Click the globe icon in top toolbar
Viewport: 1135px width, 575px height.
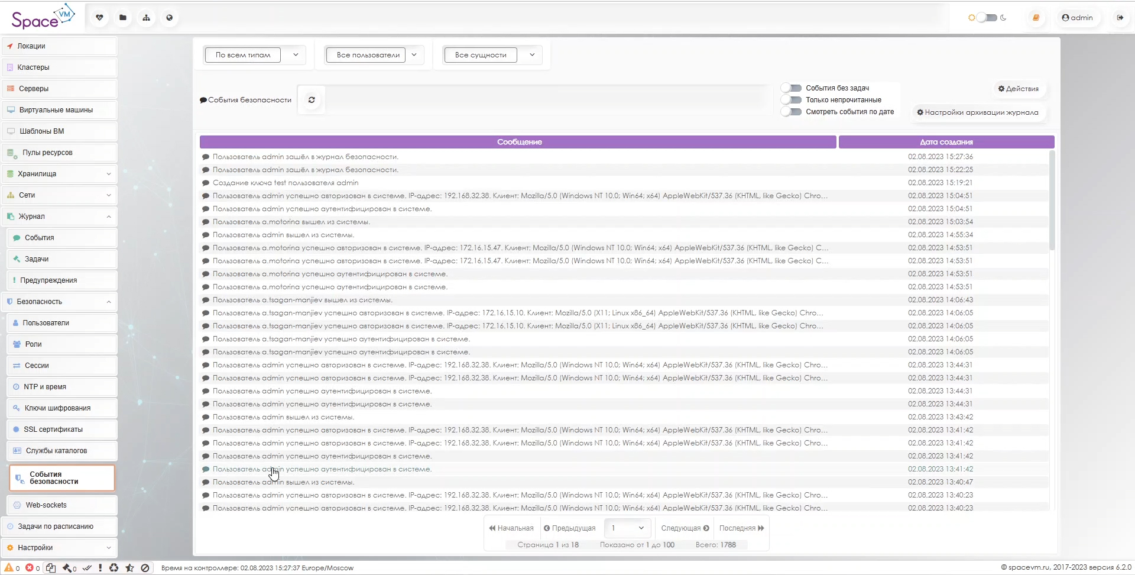click(x=170, y=18)
